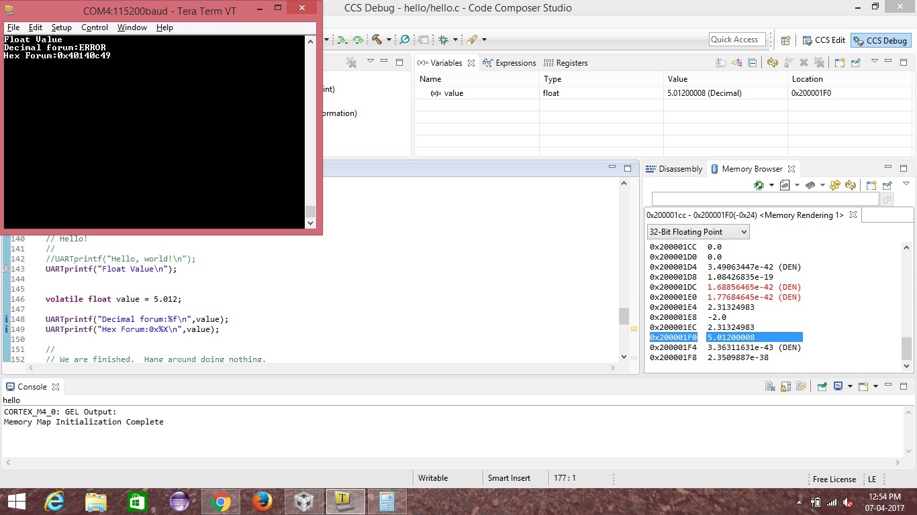917x515 pixels.
Task: Open the Open Console dropdown arrow
Action: point(875,386)
